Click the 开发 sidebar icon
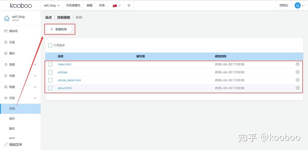This screenshot has width=308, height=150. click(6, 98)
